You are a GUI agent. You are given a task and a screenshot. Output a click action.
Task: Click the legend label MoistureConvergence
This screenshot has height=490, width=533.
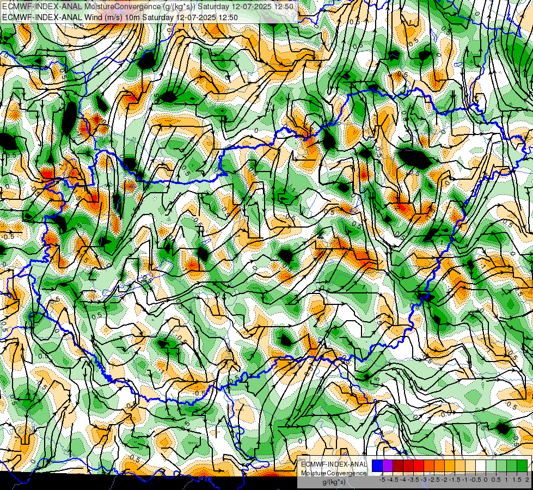pos(334,473)
